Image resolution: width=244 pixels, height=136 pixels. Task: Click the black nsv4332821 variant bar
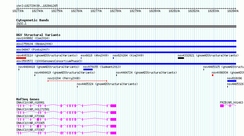tap(181, 58)
